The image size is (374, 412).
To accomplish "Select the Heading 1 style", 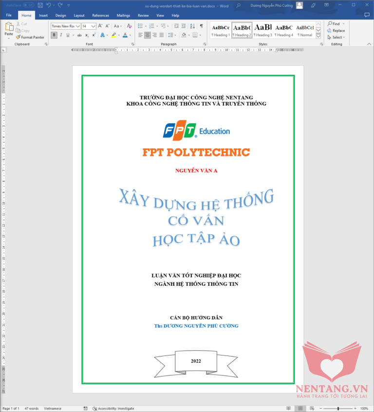I will [x=220, y=30].
